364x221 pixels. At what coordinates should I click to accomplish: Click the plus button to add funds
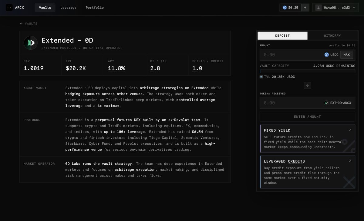click(305, 8)
